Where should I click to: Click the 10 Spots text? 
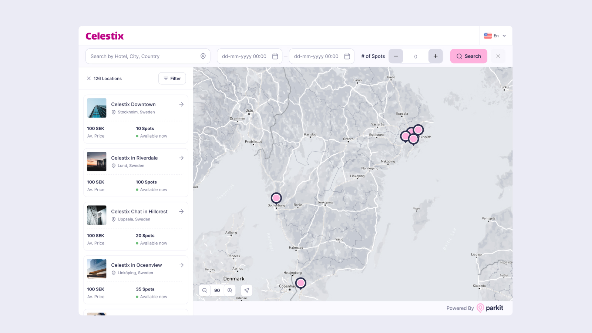(x=145, y=129)
